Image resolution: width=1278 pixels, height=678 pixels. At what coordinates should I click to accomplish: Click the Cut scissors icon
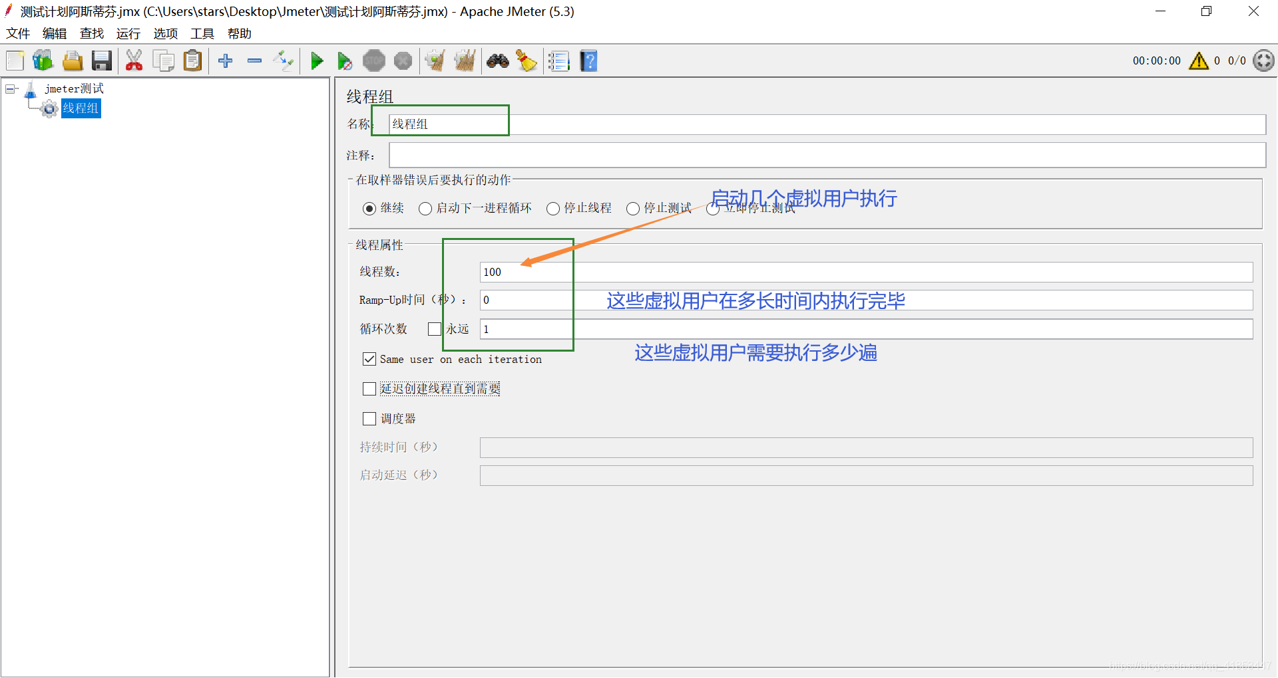tap(134, 61)
